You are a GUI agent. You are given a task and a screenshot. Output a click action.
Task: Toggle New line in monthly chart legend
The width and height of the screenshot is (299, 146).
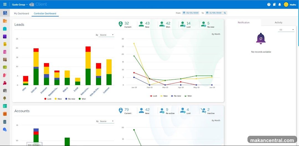point(164,96)
